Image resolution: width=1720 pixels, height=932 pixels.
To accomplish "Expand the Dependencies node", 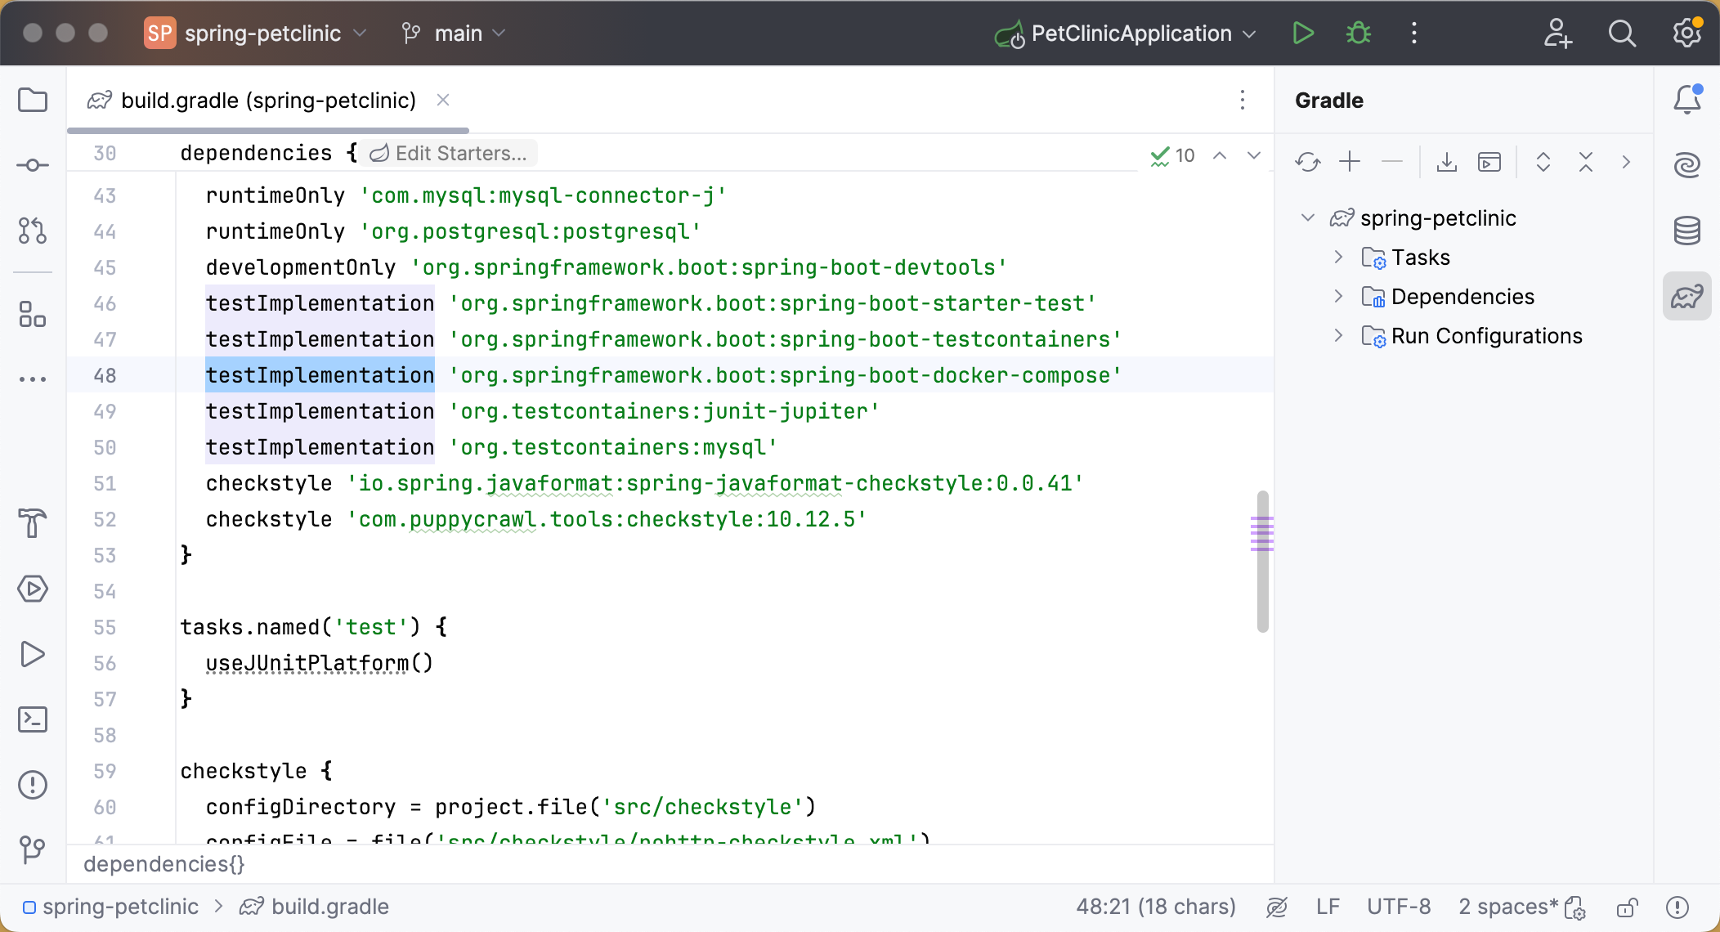I will pyautogui.click(x=1338, y=296).
